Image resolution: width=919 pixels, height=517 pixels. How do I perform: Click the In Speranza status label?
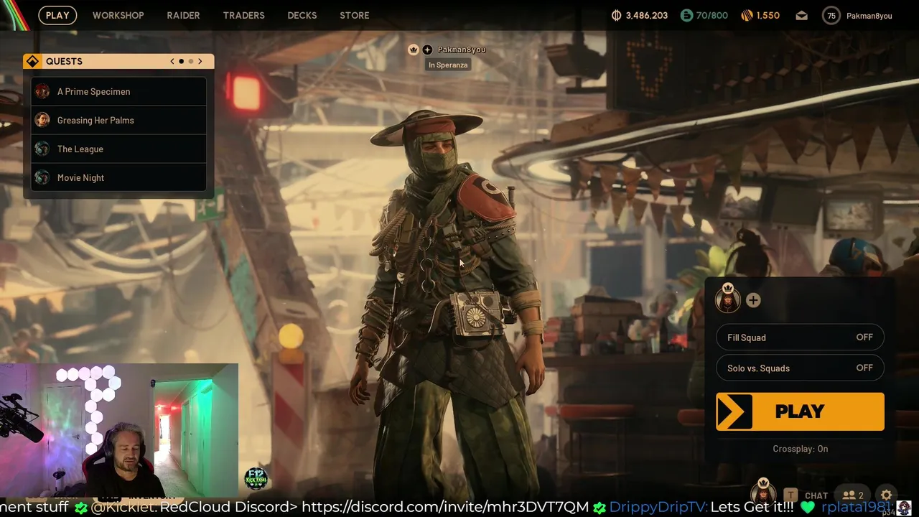pos(448,65)
